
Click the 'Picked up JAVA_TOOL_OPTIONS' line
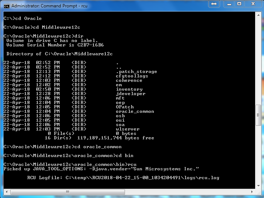coord(101,169)
